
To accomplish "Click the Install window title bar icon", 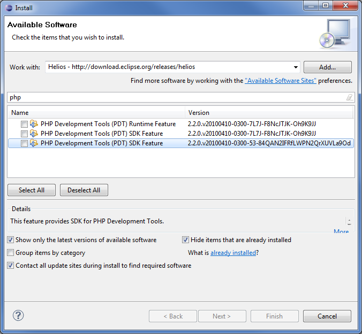I will point(7,7).
